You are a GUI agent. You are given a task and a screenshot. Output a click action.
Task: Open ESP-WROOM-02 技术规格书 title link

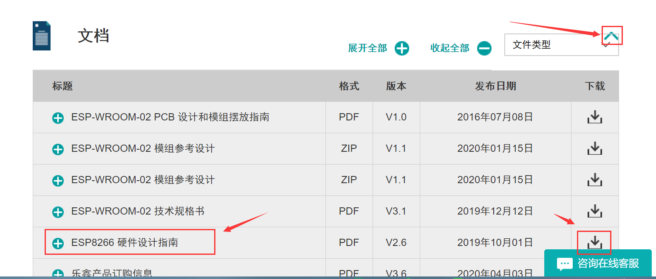(138, 211)
